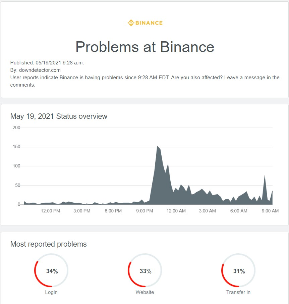Image resolution: width=289 pixels, height=304 pixels.
Task: Click the 200 value on the y-axis
Action: tap(16, 128)
